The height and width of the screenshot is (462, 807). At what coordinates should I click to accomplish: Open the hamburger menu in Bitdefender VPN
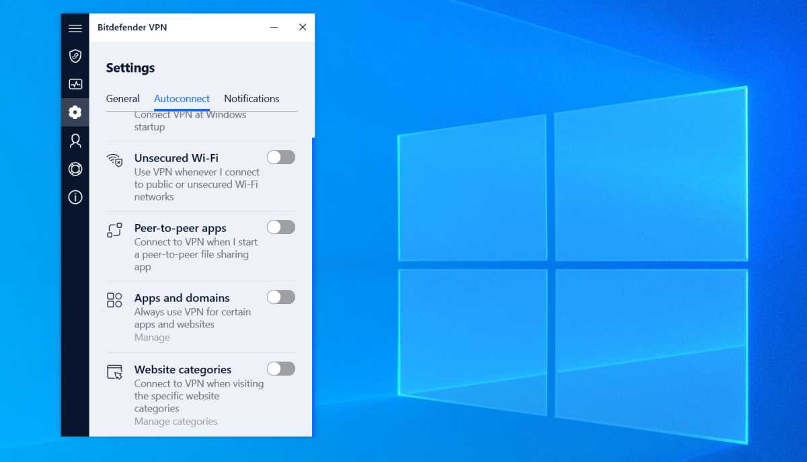pos(75,28)
